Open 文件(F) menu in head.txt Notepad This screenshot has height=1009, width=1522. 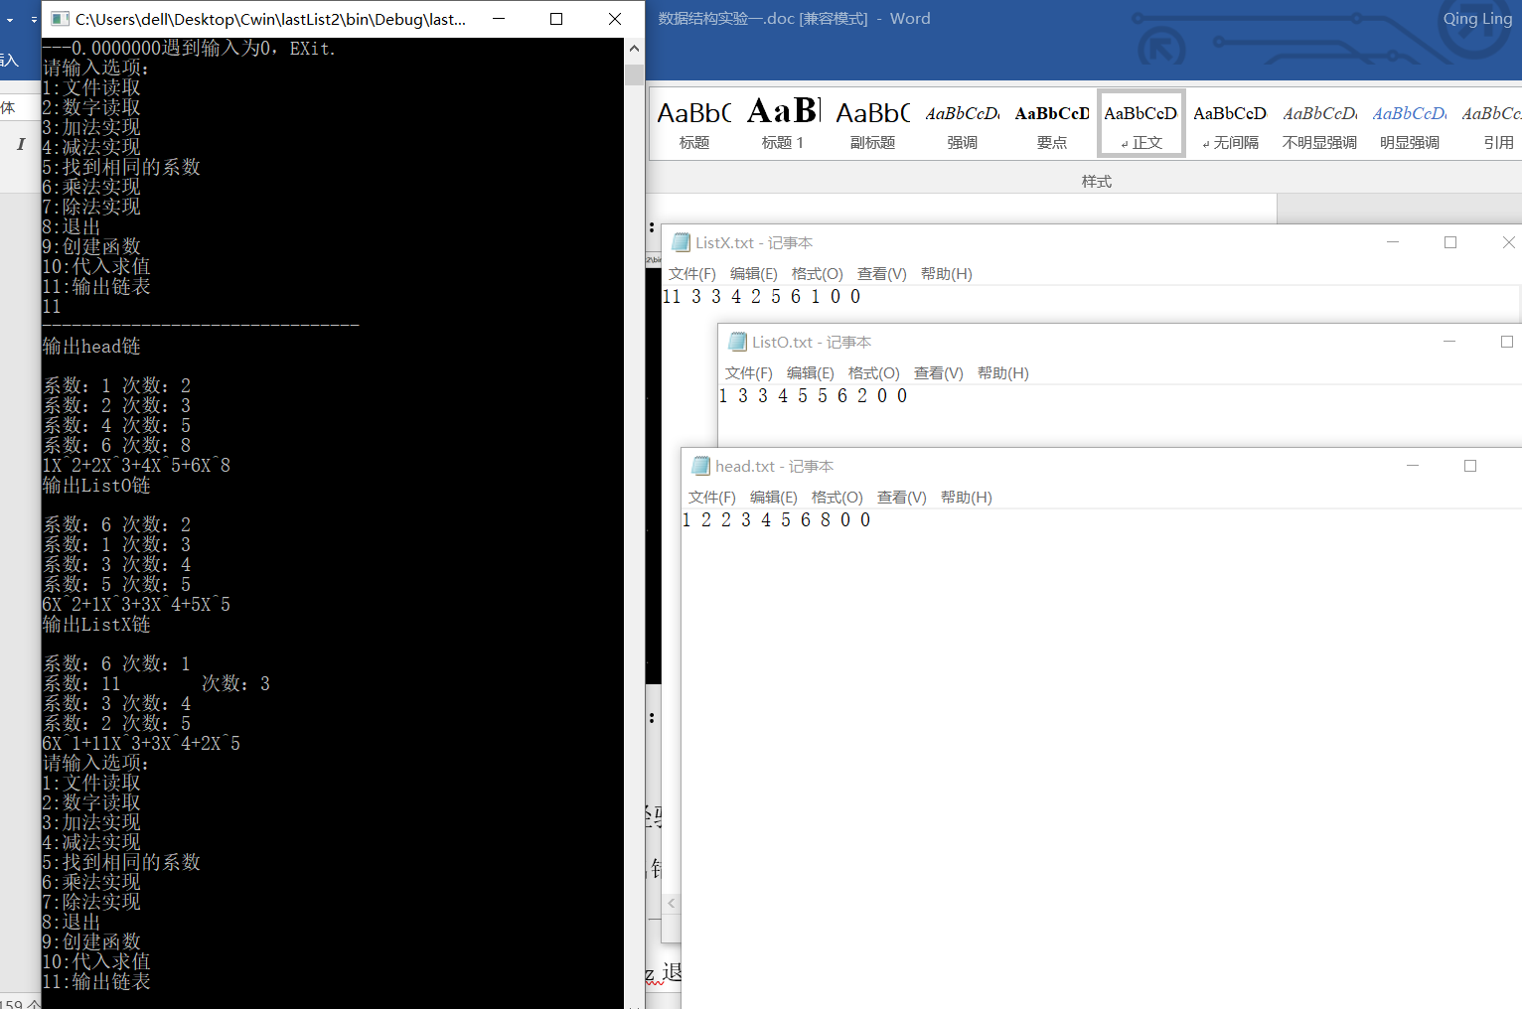[x=711, y=498]
